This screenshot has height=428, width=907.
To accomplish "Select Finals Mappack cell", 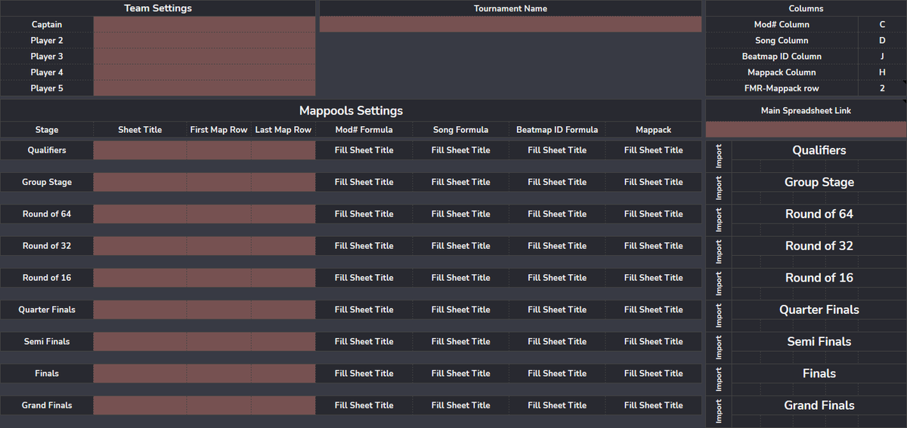I will click(x=654, y=373).
